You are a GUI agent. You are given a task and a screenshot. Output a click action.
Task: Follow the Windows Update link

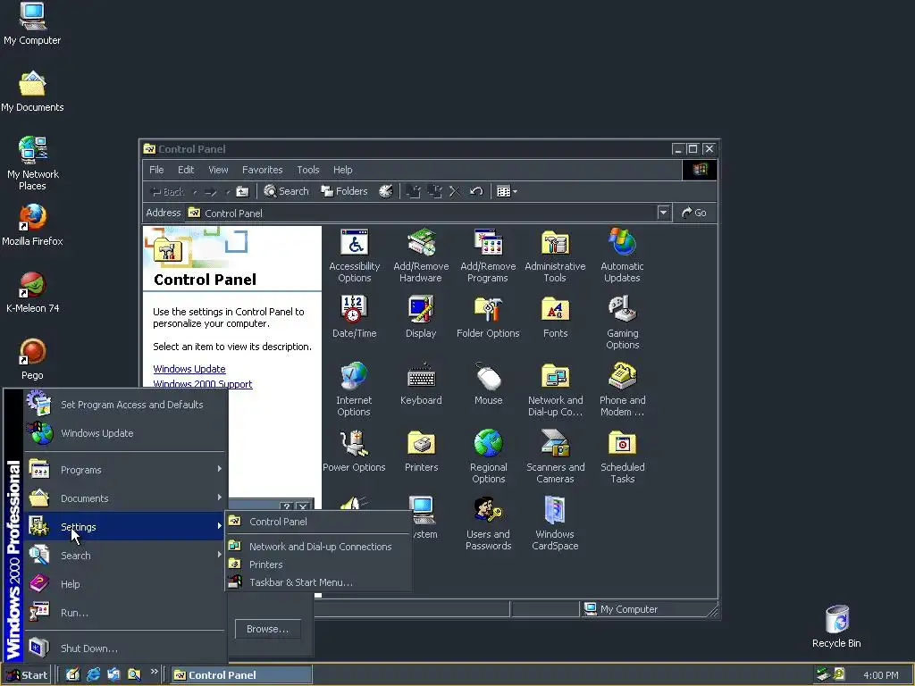189,369
